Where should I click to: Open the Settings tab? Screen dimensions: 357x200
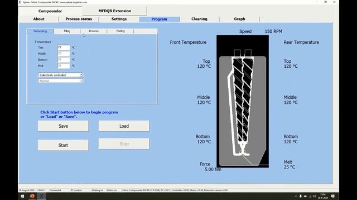click(x=119, y=19)
